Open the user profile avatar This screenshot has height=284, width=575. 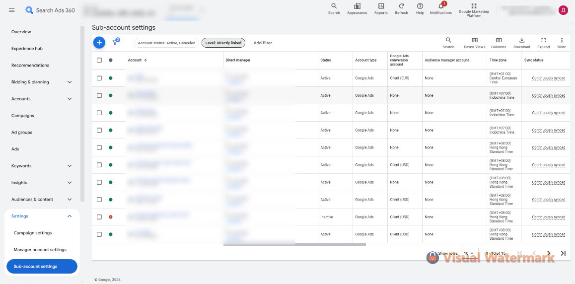pos(563,10)
